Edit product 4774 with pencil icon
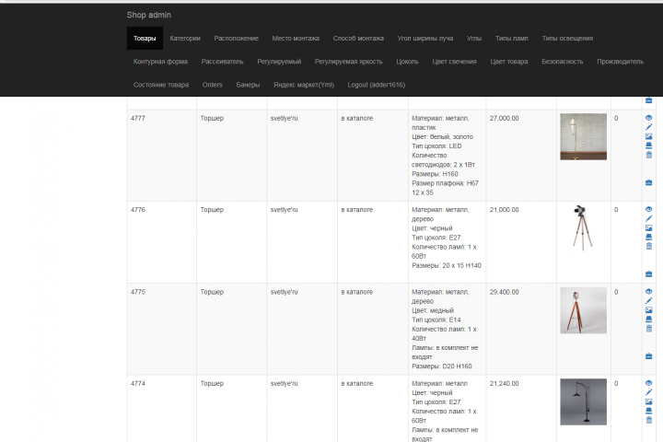The image size is (663, 442). pos(648,392)
